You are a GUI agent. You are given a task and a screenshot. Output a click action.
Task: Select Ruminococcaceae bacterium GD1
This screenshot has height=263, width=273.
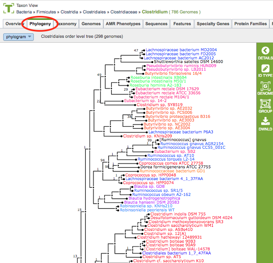click(172, 171)
